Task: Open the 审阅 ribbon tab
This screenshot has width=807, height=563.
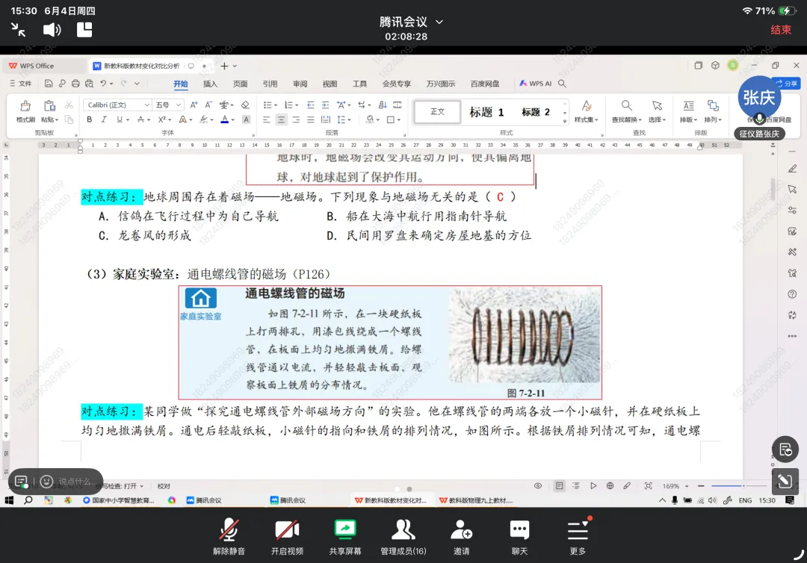Action: coord(300,84)
